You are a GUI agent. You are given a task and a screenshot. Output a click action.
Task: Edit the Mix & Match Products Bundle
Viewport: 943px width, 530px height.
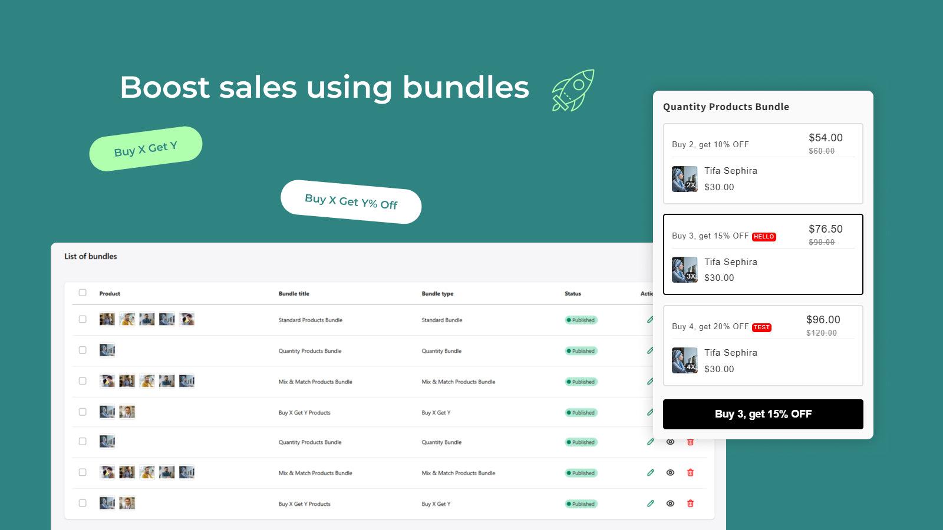tap(651, 382)
